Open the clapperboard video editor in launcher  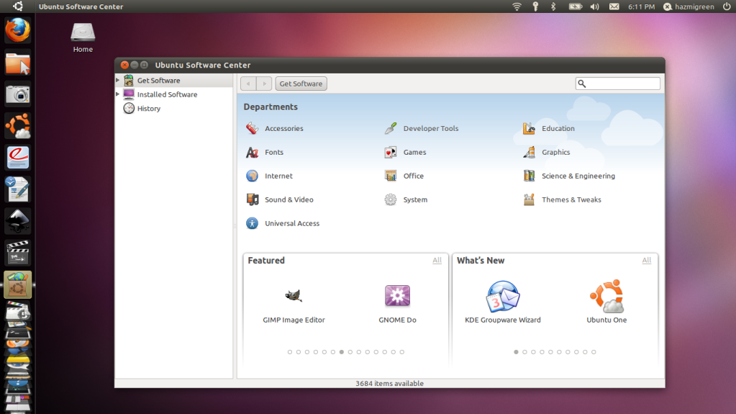coord(18,253)
